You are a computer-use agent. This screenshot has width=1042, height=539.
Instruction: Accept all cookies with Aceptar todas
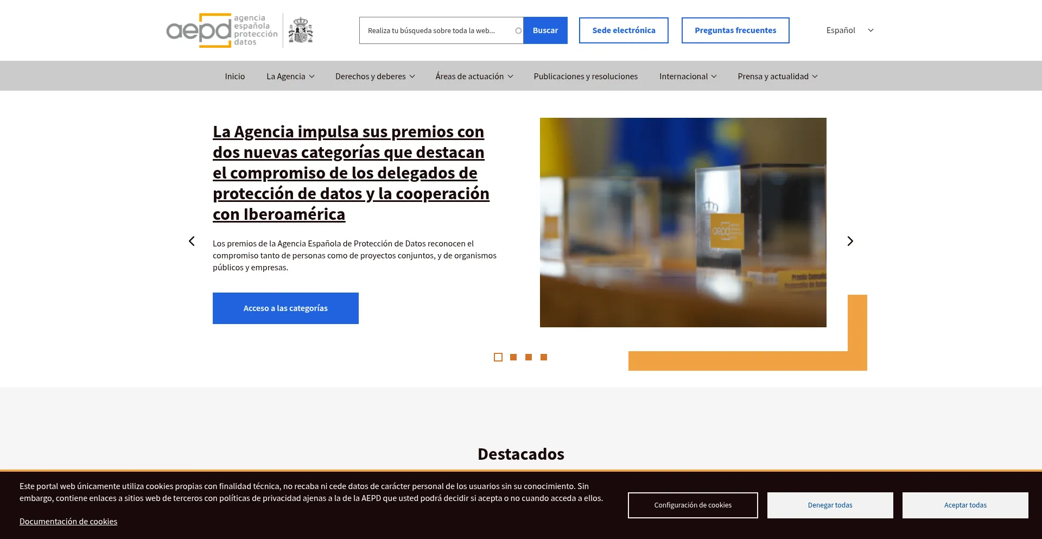(965, 505)
